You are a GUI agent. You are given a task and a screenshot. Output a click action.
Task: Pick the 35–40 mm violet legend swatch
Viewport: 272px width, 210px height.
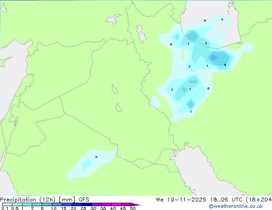(106, 204)
